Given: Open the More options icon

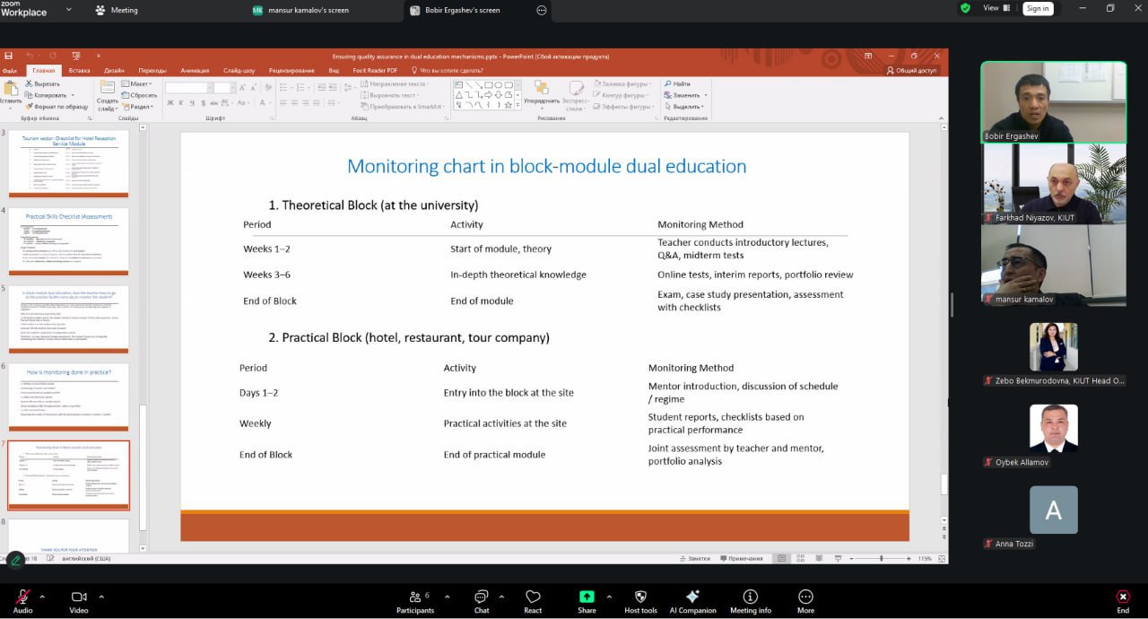Looking at the screenshot, I should pos(805,597).
